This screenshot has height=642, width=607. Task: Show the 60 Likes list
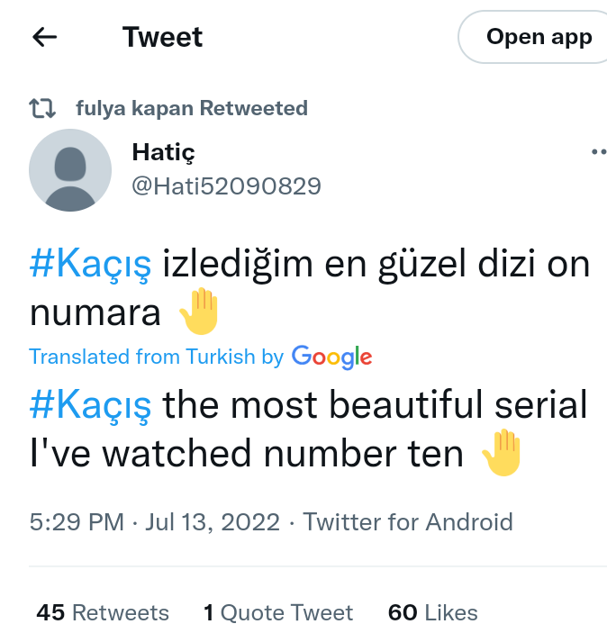coord(432,613)
